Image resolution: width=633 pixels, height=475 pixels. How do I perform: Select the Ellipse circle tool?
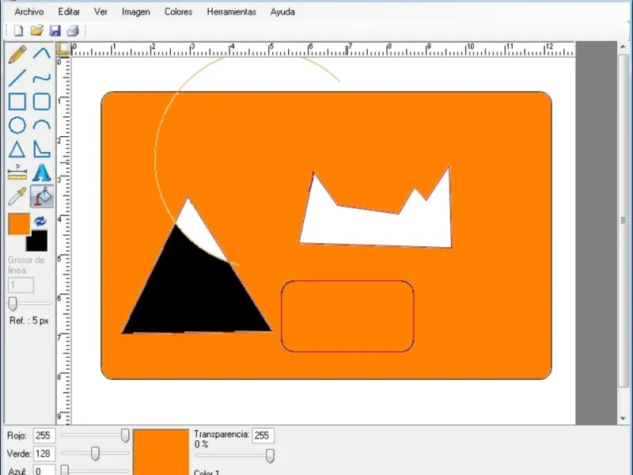tap(17, 125)
